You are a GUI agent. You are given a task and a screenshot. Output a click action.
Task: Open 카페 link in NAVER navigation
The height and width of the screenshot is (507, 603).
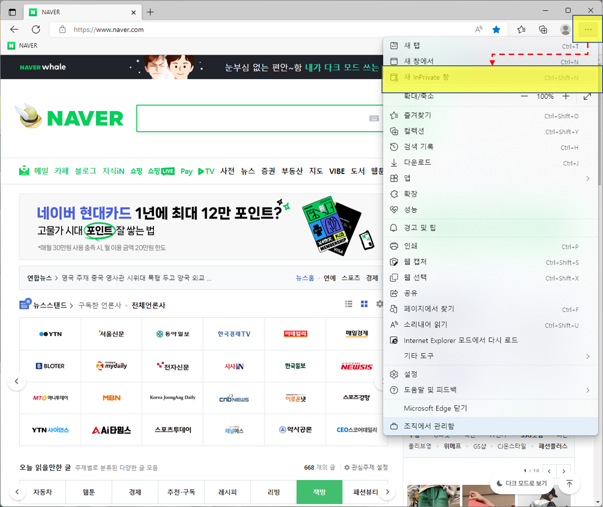point(62,171)
